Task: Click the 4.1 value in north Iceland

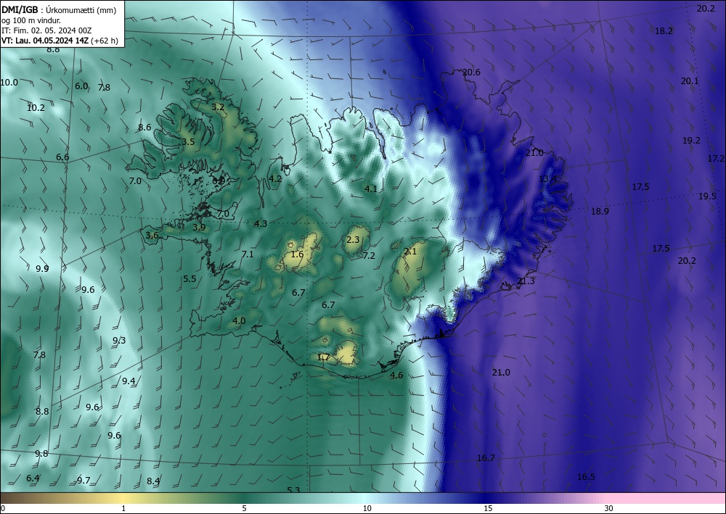Action: (x=371, y=188)
